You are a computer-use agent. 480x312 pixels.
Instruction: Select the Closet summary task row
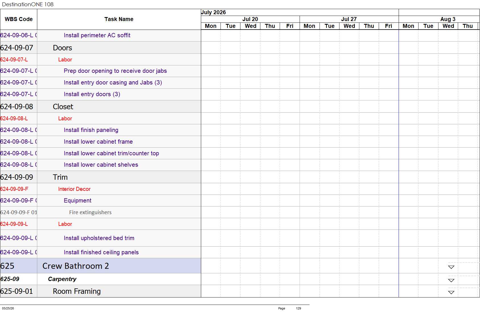100,107
